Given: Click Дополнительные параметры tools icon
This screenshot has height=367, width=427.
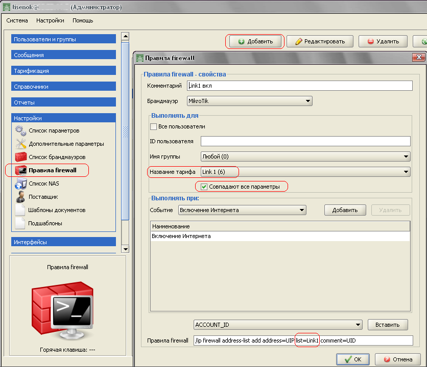Looking at the screenshot, I should pyautogui.click(x=20, y=144).
